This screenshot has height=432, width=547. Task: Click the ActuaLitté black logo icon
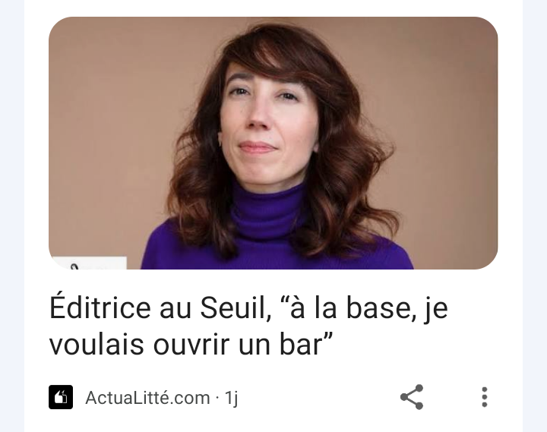pos(61,397)
